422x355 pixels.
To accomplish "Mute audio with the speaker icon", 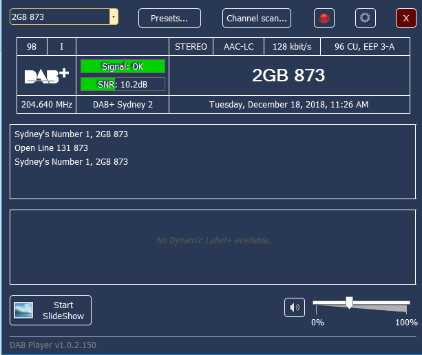I will pyautogui.click(x=295, y=307).
